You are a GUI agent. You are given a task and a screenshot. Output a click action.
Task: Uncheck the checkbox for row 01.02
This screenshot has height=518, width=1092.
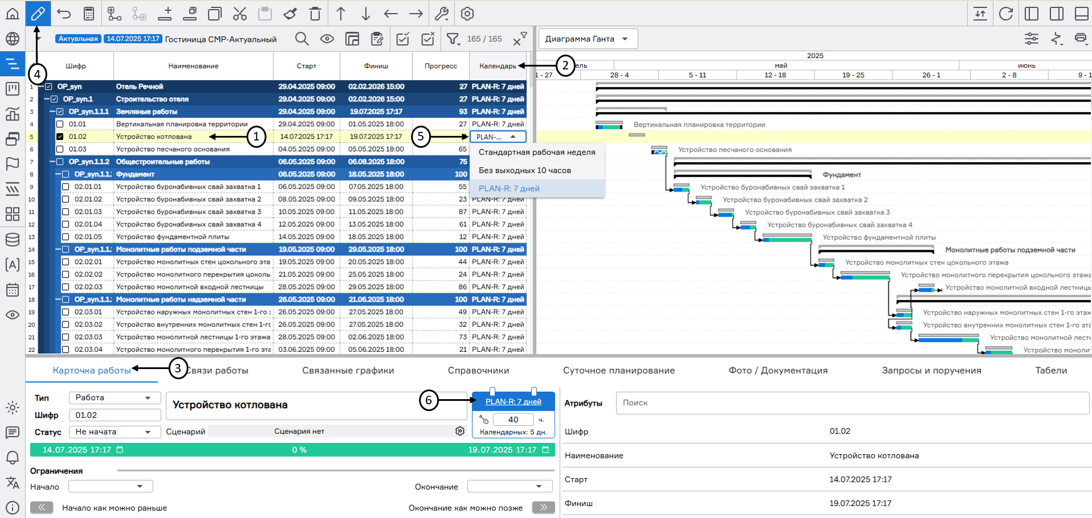(60, 136)
